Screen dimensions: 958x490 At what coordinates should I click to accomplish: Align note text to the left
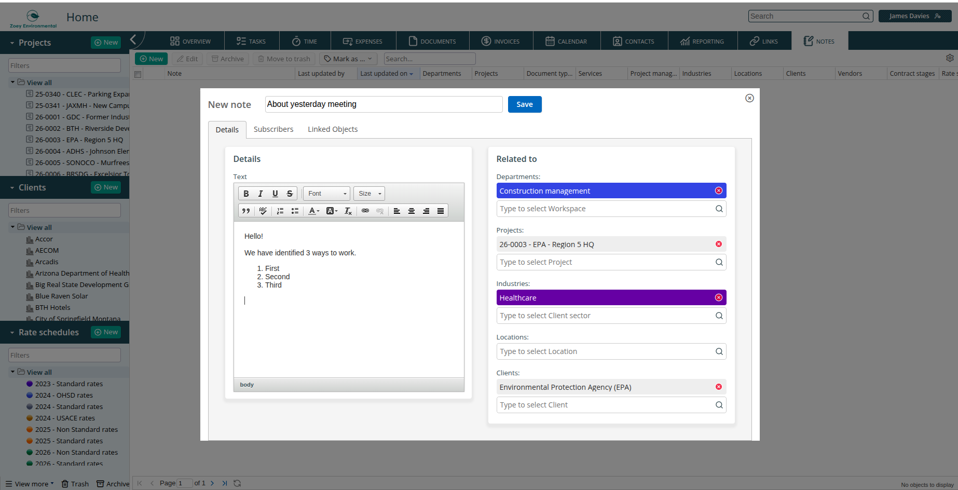click(397, 211)
